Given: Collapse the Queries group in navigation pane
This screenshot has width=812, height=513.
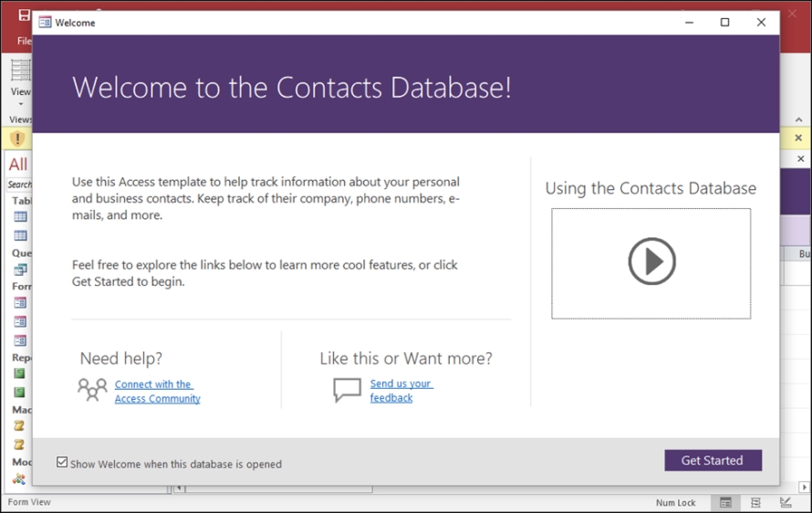Looking at the screenshot, I should (22, 253).
